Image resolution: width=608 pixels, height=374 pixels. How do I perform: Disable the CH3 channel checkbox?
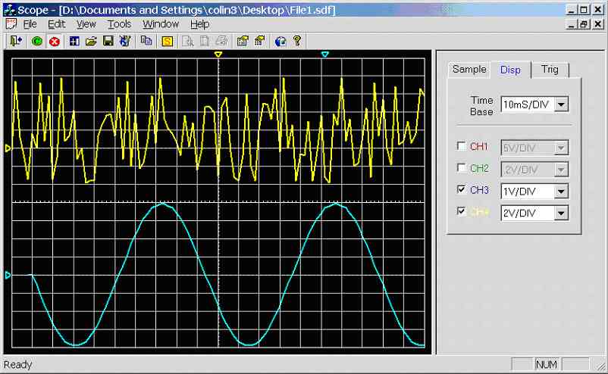[x=462, y=191]
